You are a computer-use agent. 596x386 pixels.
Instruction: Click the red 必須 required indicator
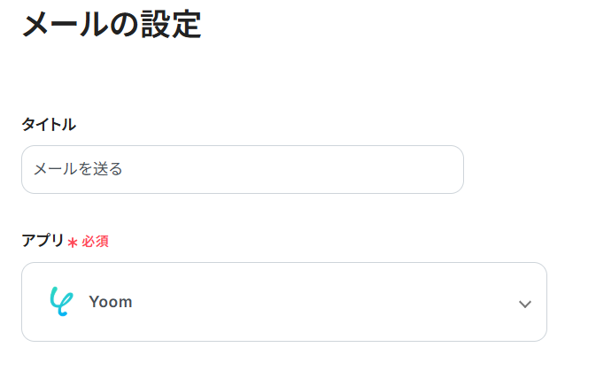click(x=96, y=241)
